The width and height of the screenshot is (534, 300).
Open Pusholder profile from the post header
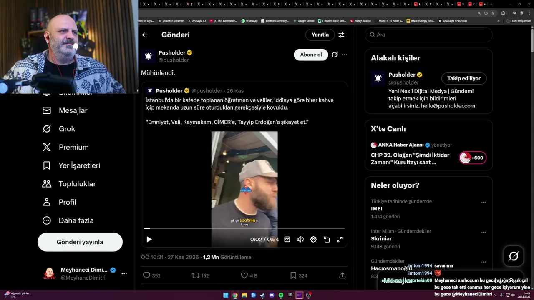tap(172, 53)
